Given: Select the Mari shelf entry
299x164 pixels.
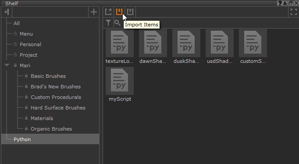Looking at the screenshot, I should pyautogui.click(x=25, y=66).
